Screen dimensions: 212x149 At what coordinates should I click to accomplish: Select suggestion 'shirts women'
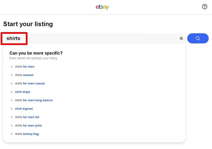[x=24, y=75]
